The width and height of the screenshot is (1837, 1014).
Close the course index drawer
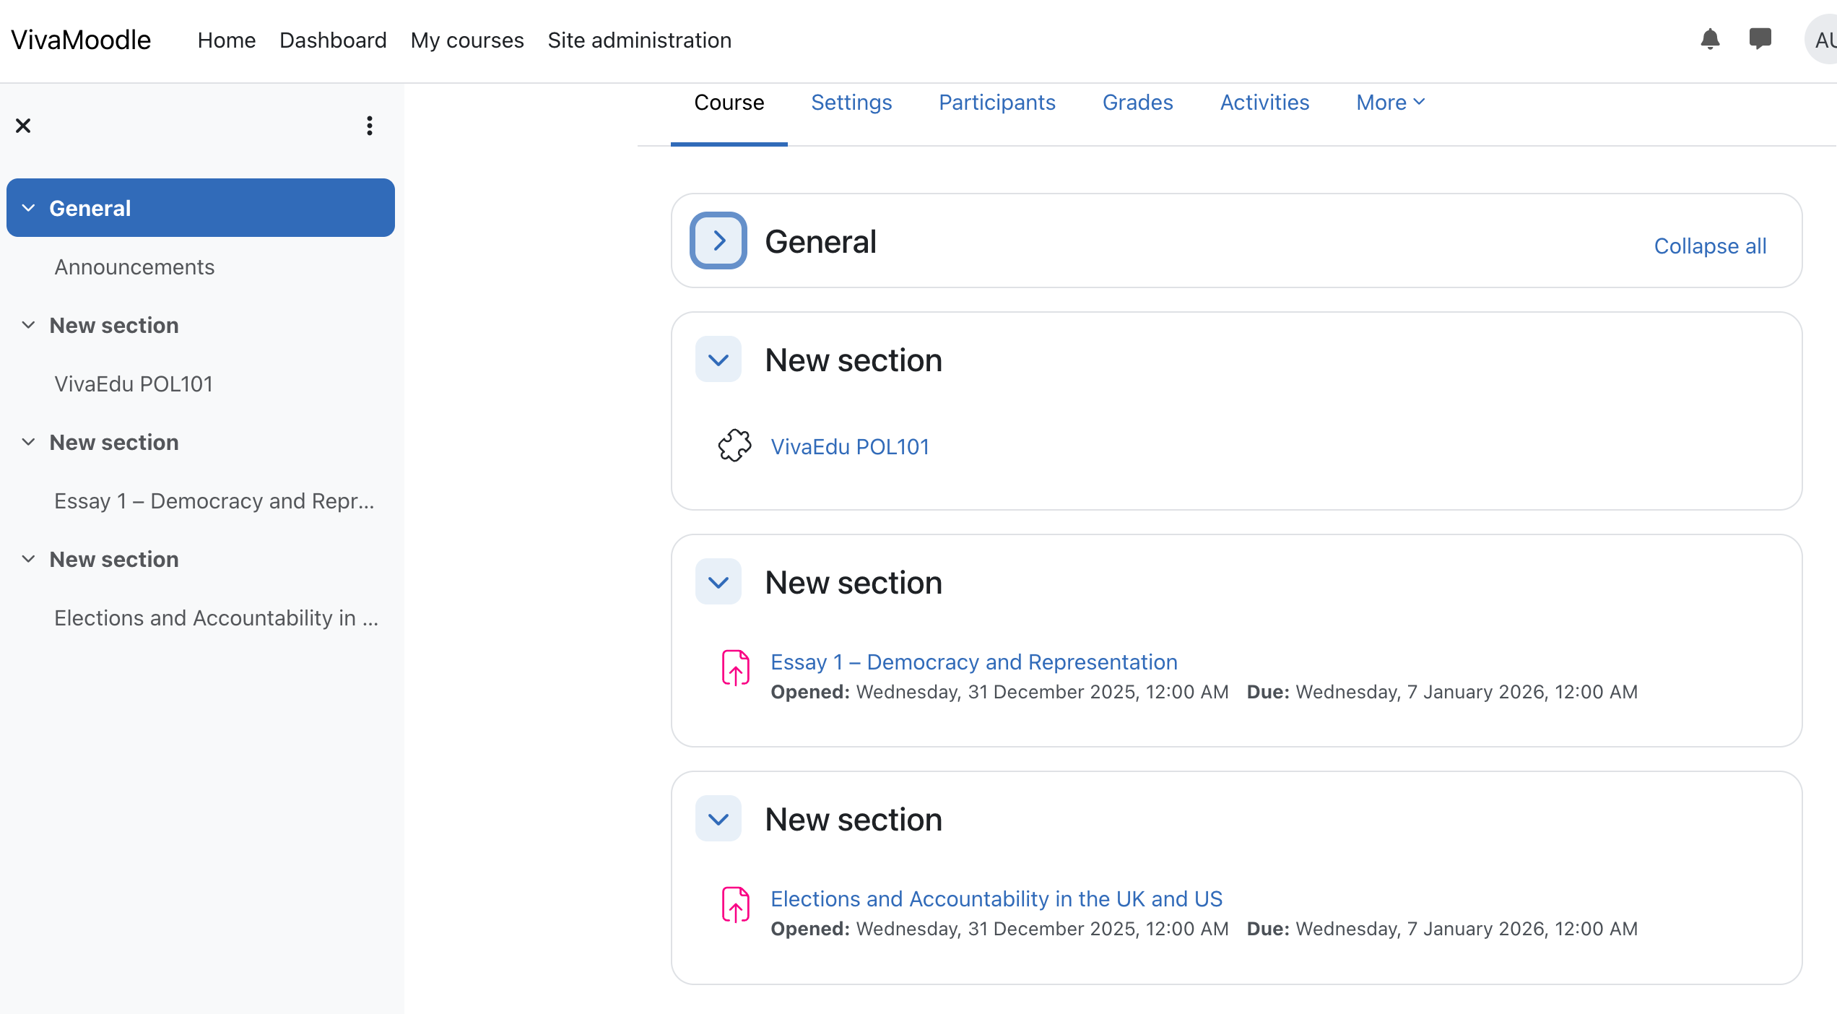[23, 126]
